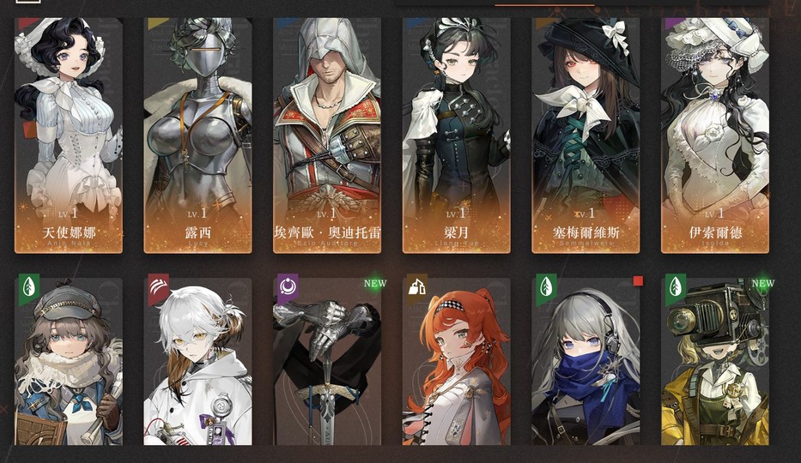This screenshot has width=801, height=463.
Task: Select the 天使娜娜 Anjo Nala character card
Action: tap(69, 135)
